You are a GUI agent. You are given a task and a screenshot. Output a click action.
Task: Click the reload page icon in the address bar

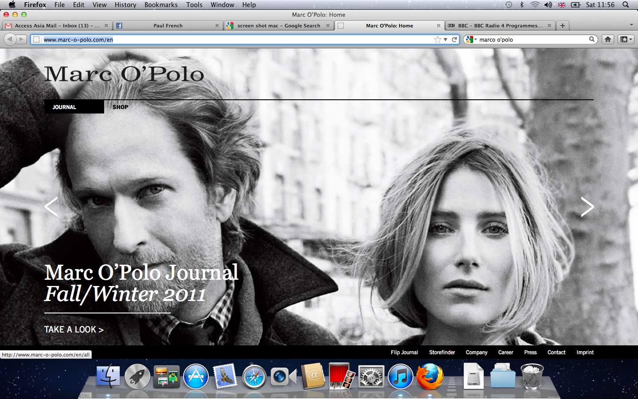(x=454, y=39)
